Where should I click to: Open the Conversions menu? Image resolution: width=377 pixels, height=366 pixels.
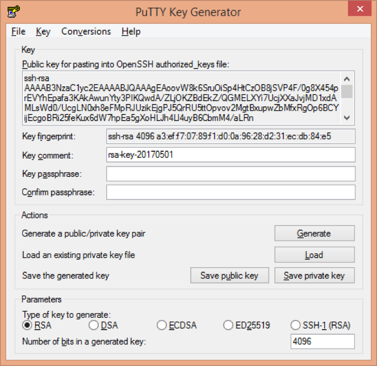(x=86, y=31)
